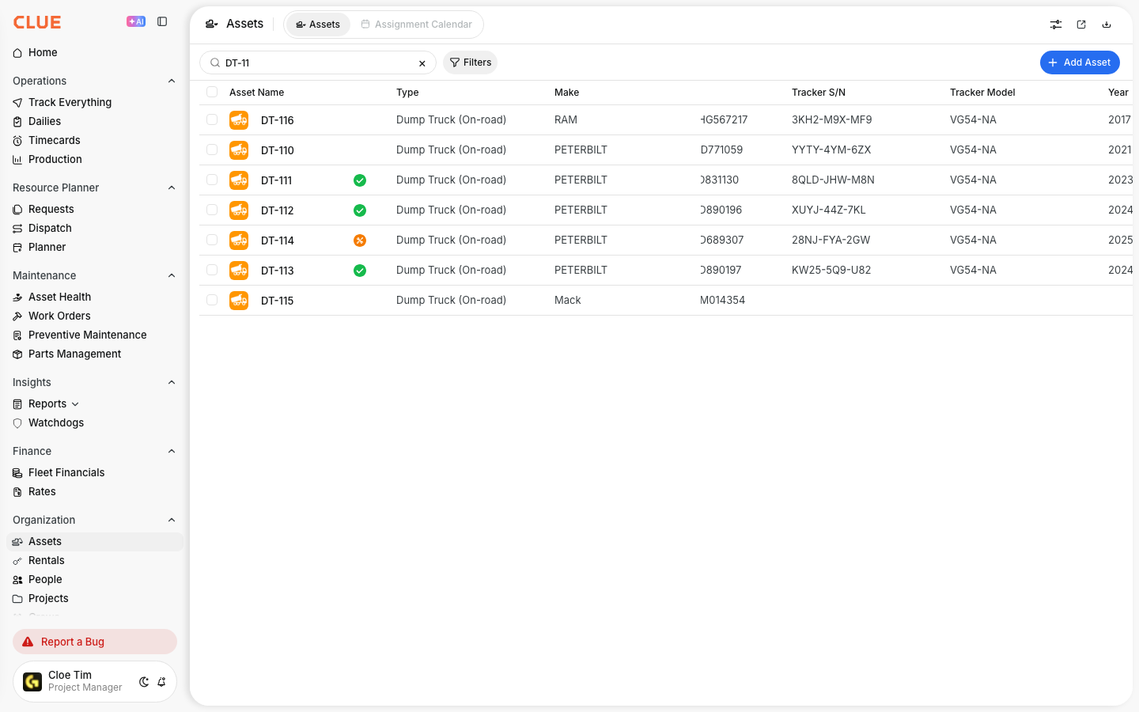Click the dump truck icon for DT-110
1139x712 pixels.
[x=239, y=150]
